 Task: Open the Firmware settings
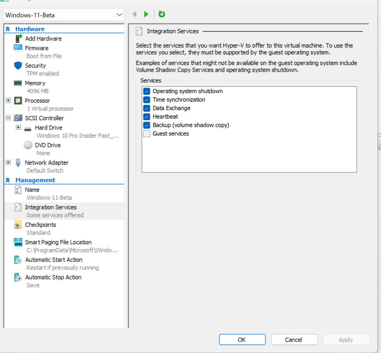click(37, 48)
